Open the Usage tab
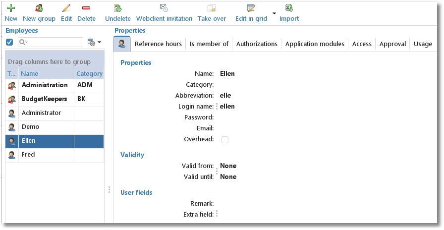This screenshot has width=444, height=230. [x=423, y=44]
